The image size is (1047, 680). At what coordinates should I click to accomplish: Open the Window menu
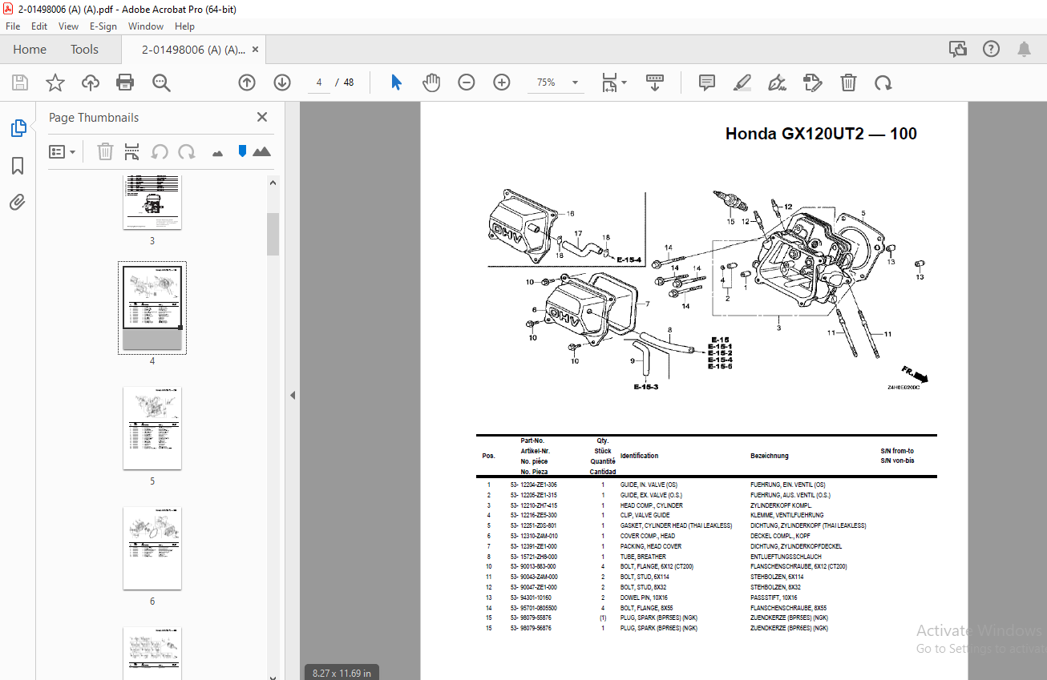click(x=146, y=26)
